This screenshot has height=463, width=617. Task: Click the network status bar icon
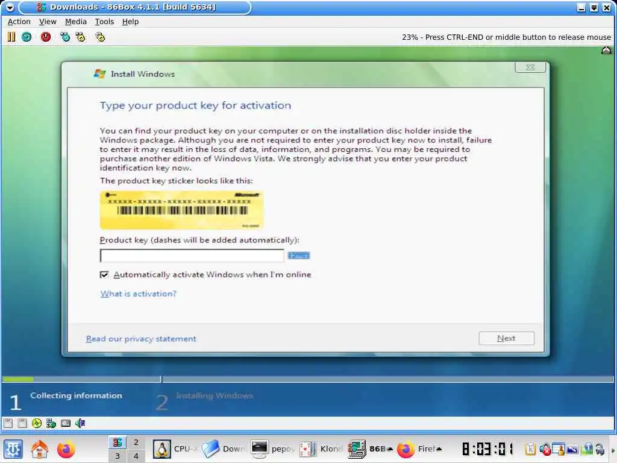coord(51,423)
